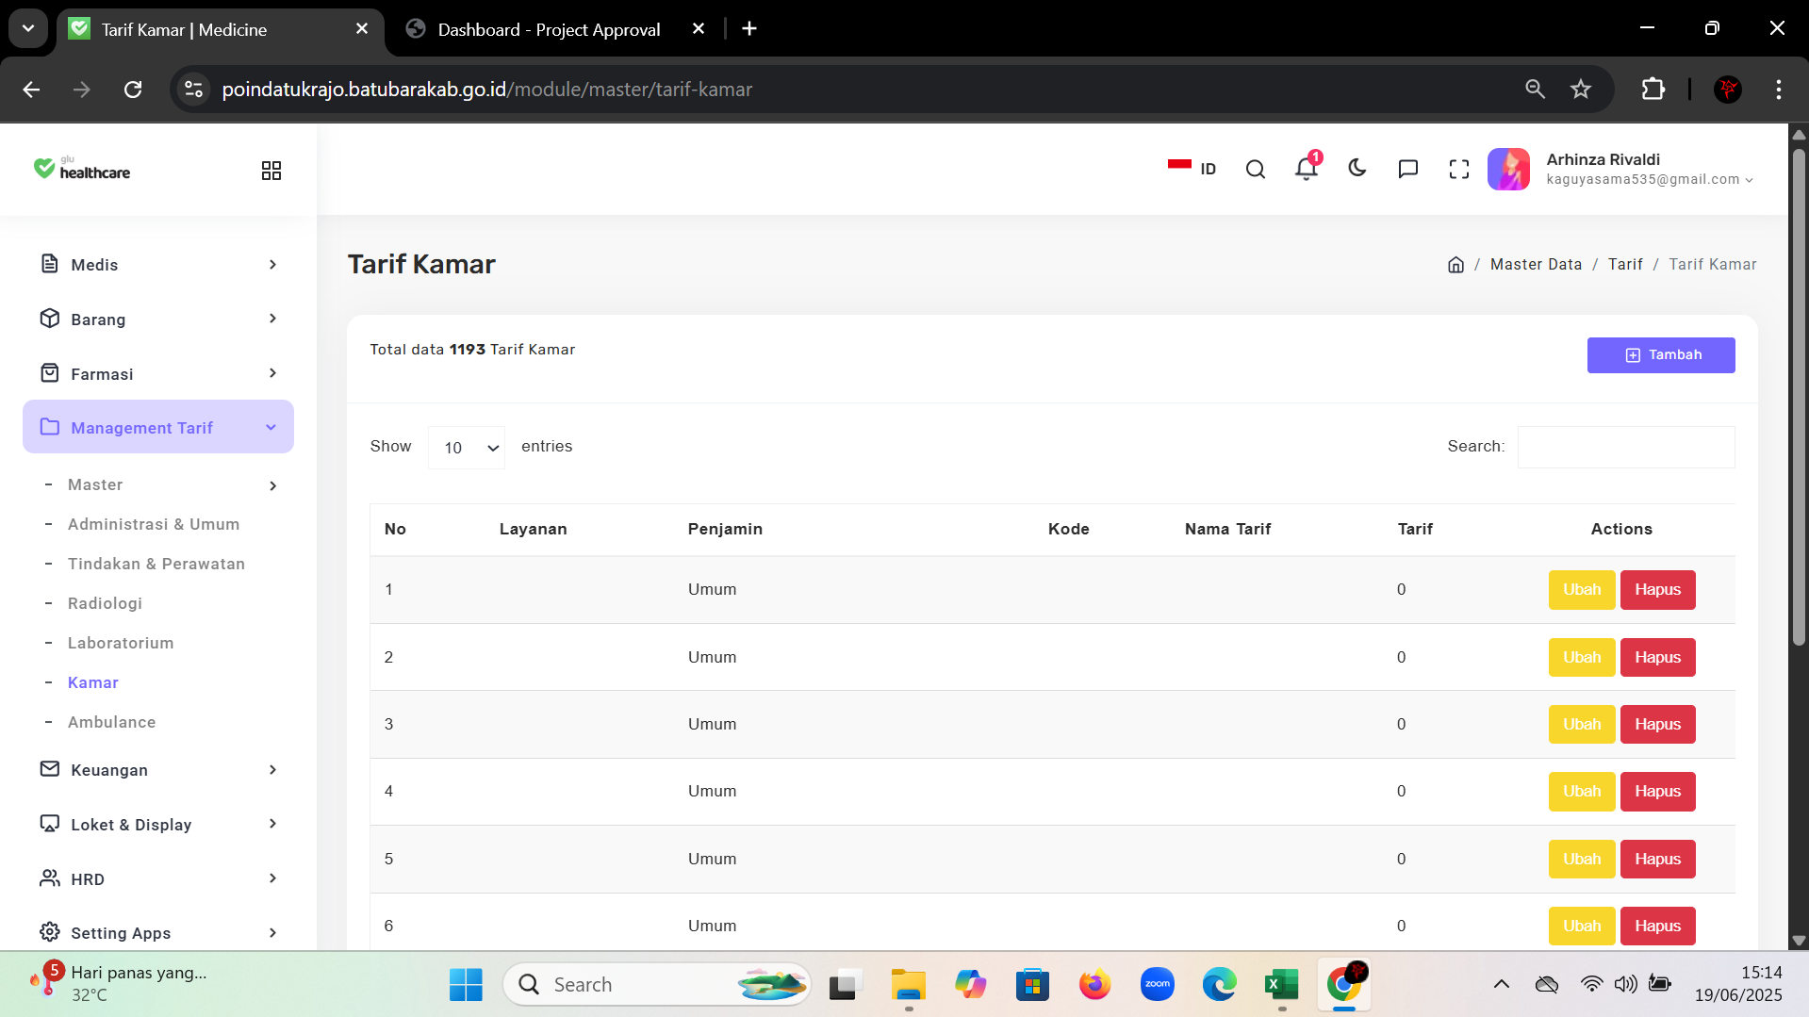Open the header search icon
Viewport: 1809px width, 1017px height.
click(x=1255, y=170)
